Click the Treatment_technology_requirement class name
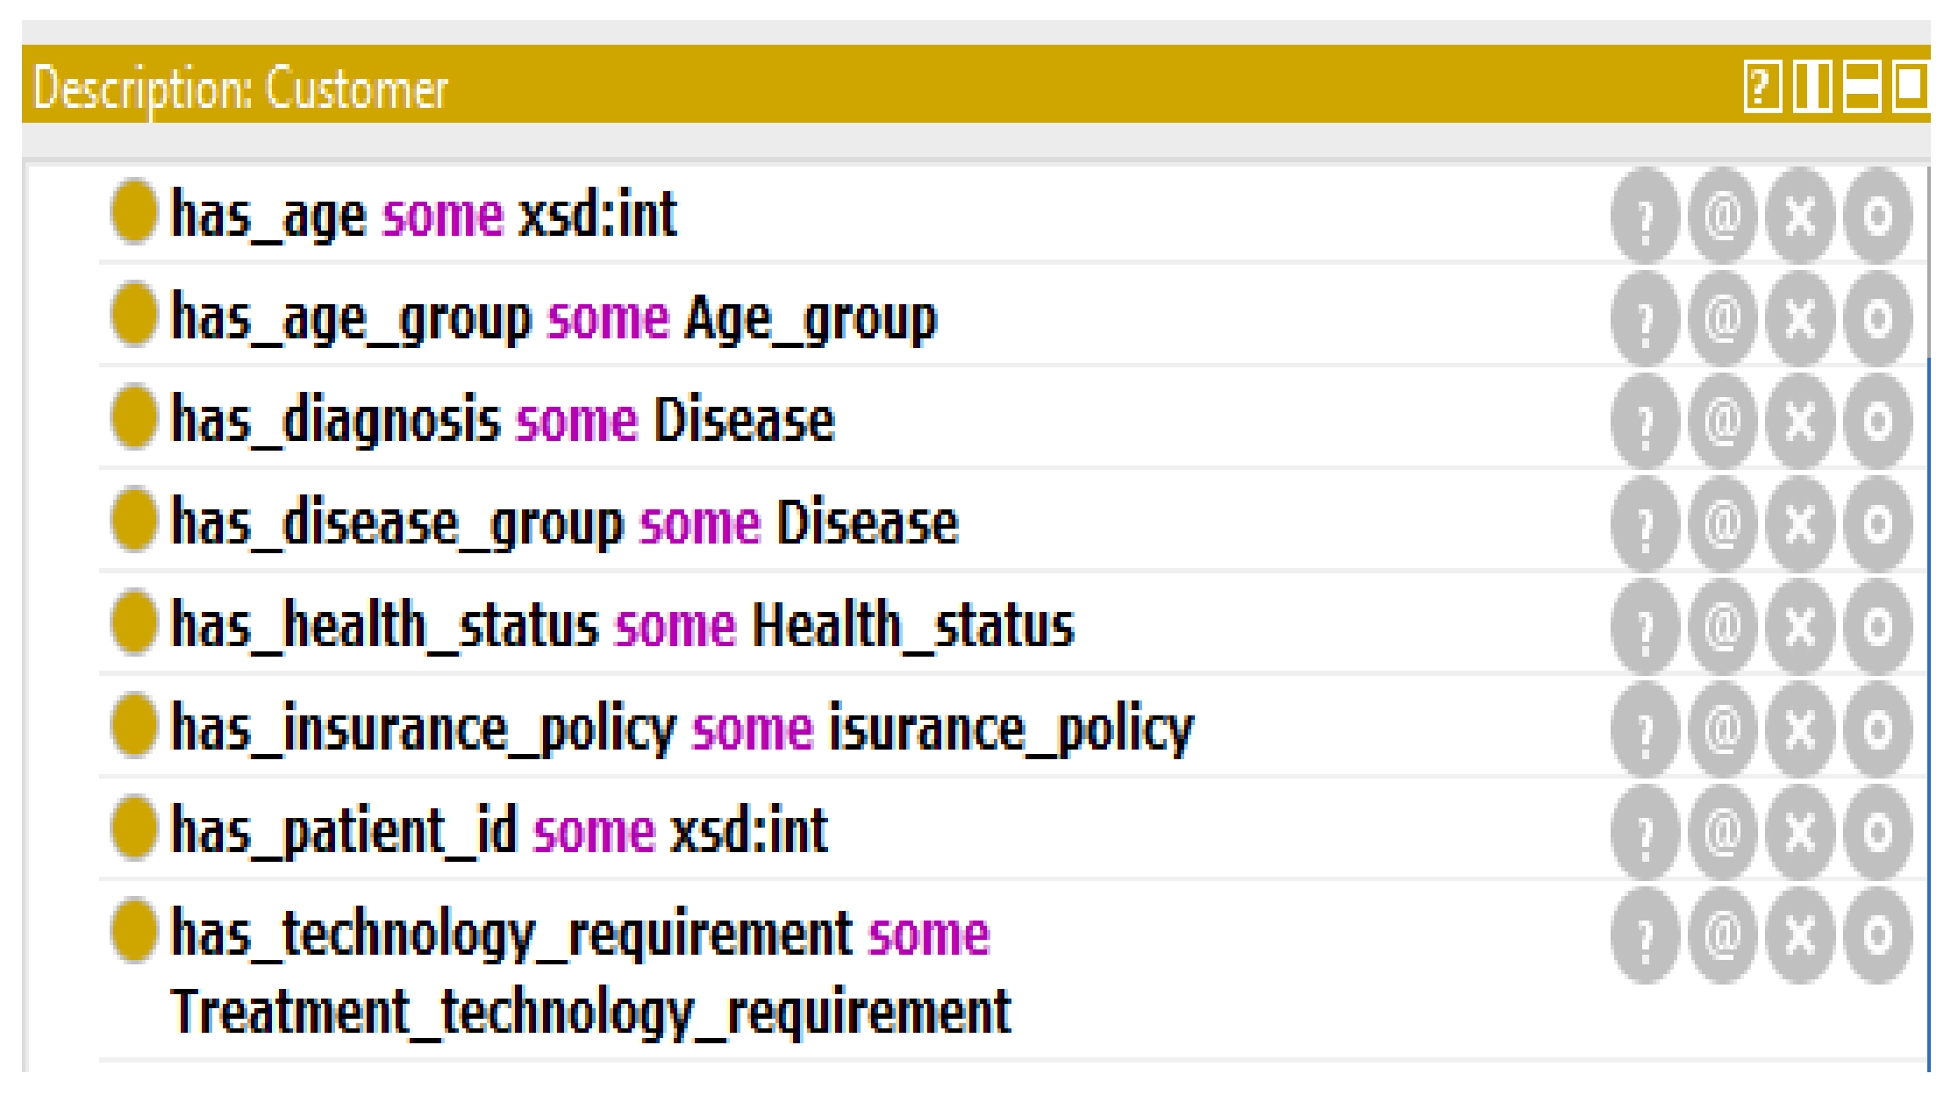This screenshot has height=1102, width=1958. 590,1012
